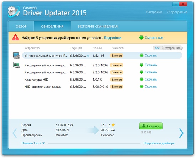The width and height of the screenshot is (196, 158).
Task: Click the 3.10 МБ file size
Action: coord(146,132)
